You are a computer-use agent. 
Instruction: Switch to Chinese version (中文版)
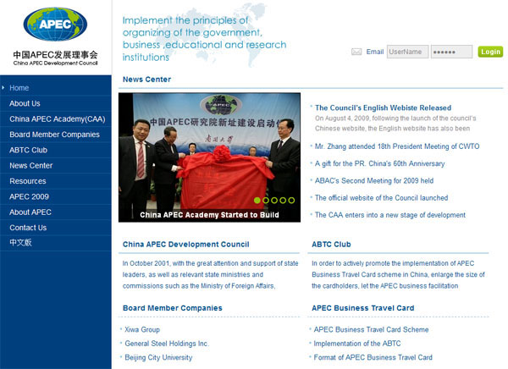(20, 243)
